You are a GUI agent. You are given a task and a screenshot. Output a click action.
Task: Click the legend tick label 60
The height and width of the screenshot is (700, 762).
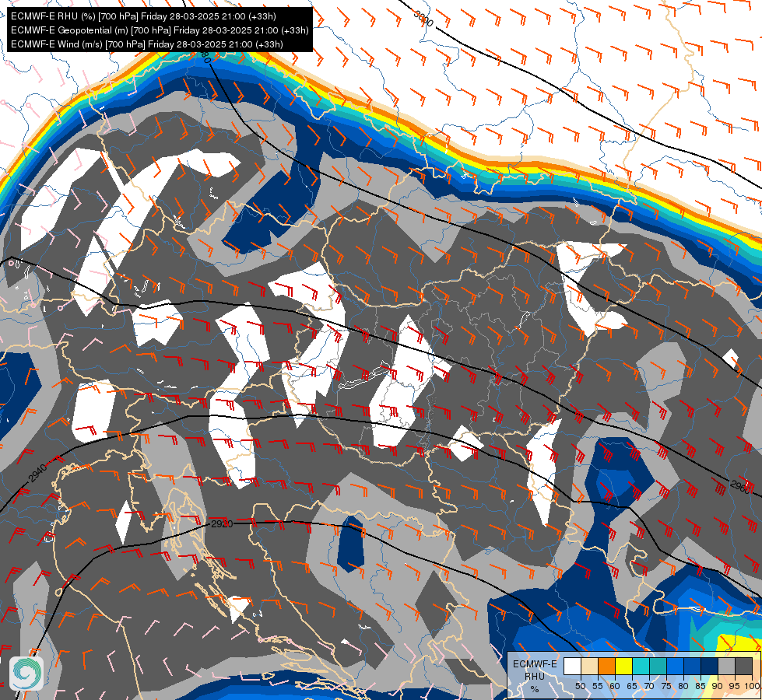(615, 686)
